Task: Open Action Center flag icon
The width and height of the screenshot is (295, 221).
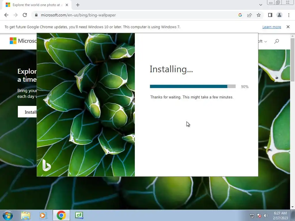Action: click(259, 216)
